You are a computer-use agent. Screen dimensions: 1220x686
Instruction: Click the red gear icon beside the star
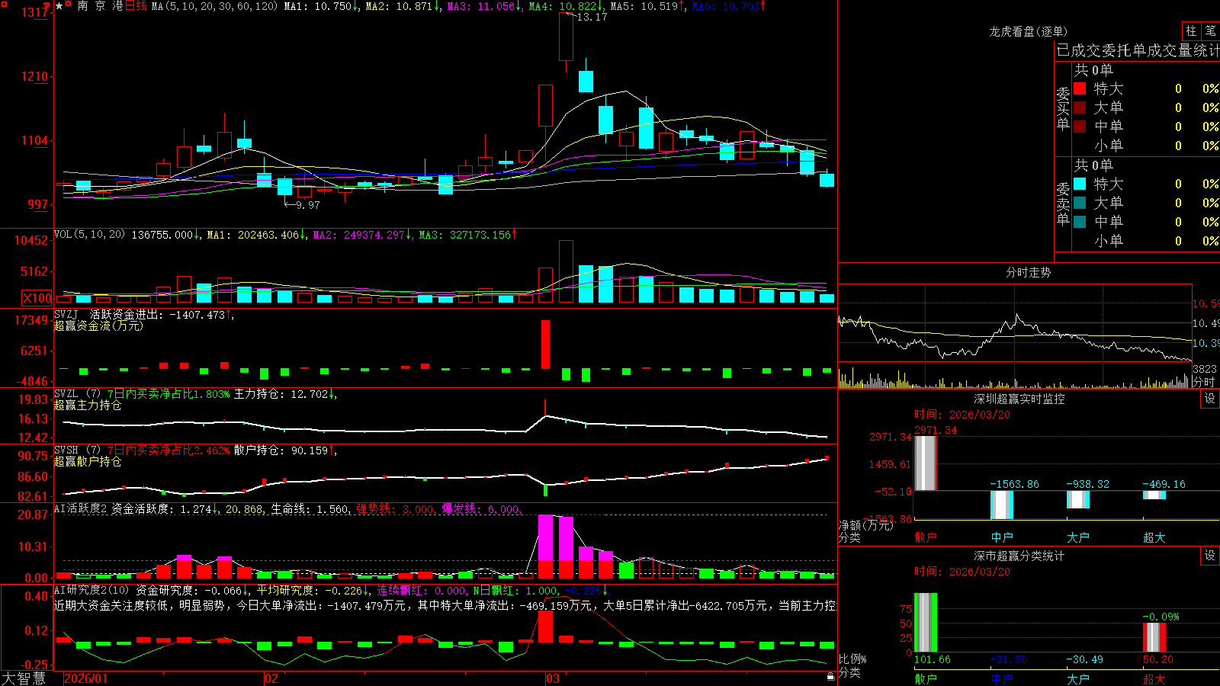point(69,5)
